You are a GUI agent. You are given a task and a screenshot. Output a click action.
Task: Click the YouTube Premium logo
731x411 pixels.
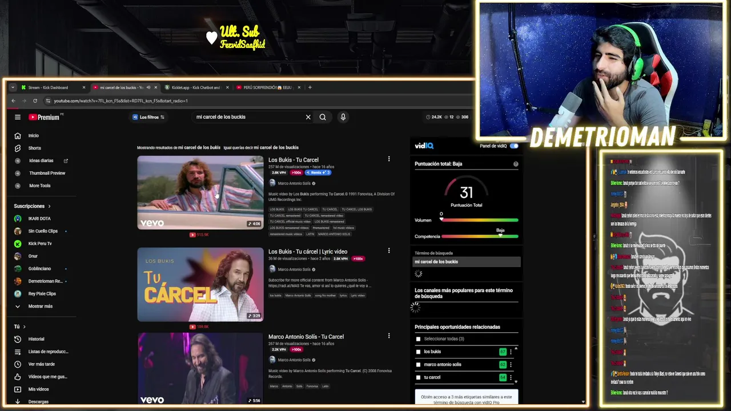click(45, 117)
